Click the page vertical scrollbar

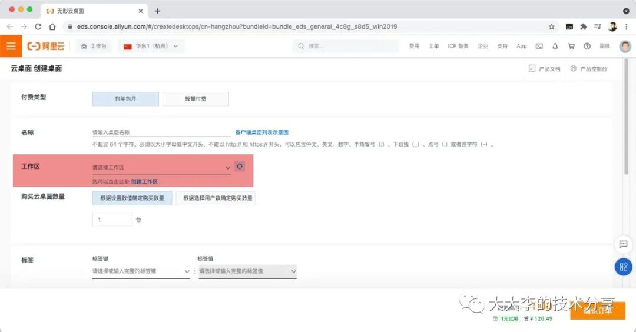pos(626,118)
